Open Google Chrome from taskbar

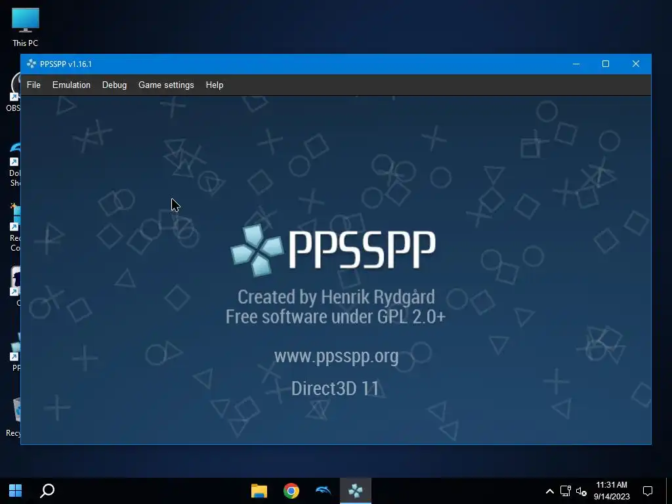291,491
